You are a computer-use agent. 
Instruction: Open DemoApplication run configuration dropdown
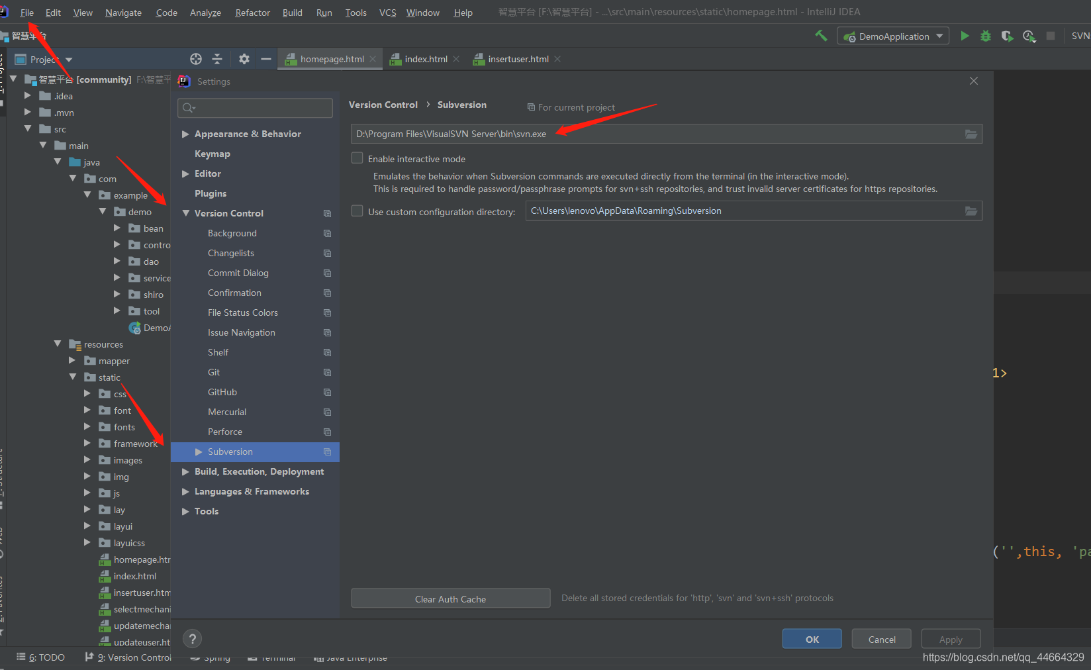pos(893,36)
